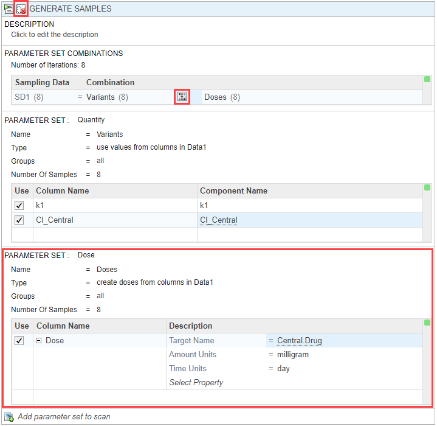
Task: Click the add parameter set icon
Action: click(9, 417)
